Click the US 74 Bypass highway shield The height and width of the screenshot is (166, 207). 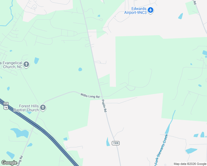coord(6,106)
